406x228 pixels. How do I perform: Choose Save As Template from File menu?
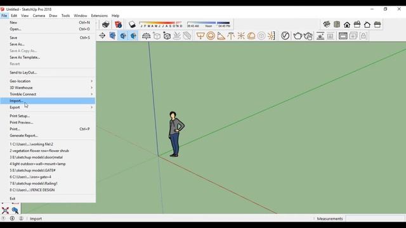point(48,58)
